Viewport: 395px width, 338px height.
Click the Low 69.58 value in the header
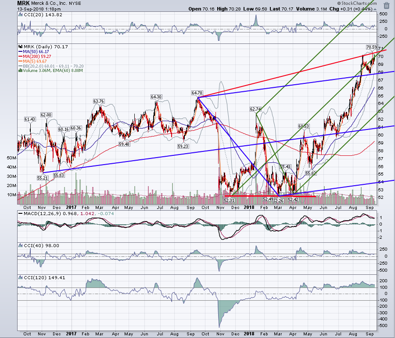[x=255, y=9]
